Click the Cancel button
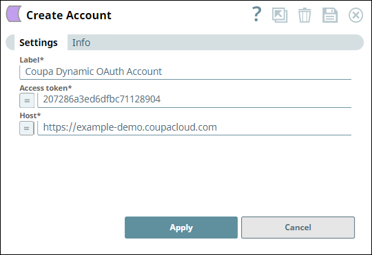Viewport: 372px width, 255px height. [298, 228]
